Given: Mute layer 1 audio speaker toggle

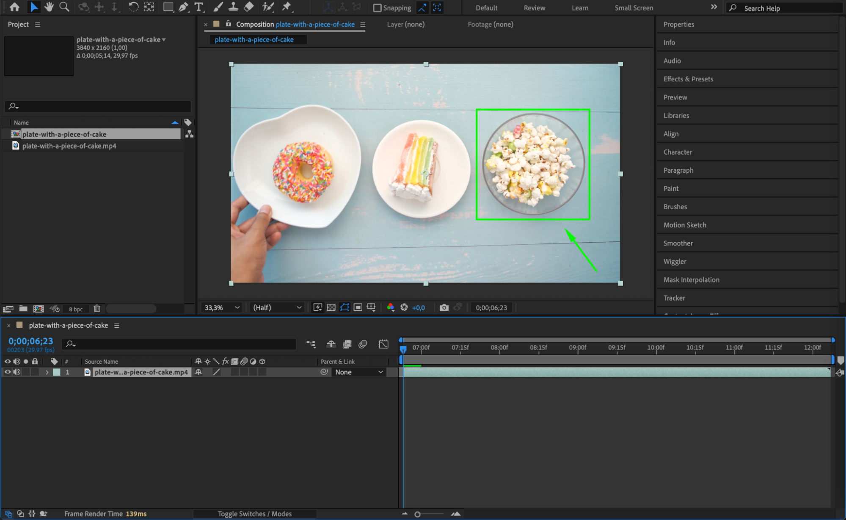Looking at the screenshot, I should click(17, 372).
